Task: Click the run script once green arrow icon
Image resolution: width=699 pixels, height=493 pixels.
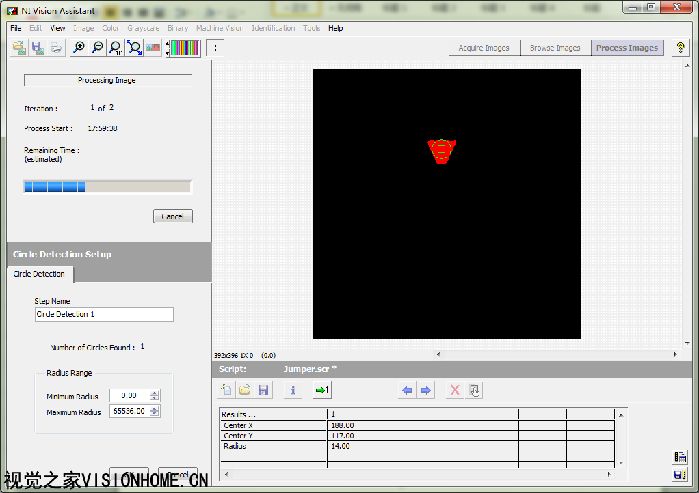Action: (322, 391)
